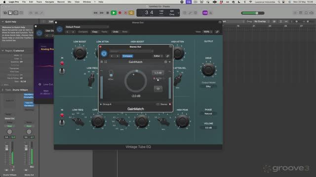Image resolution: width=316 pixels, height=177 pixels.
Task: Click the large GainMatch gain dial
Action: click(x=136, y=81)
